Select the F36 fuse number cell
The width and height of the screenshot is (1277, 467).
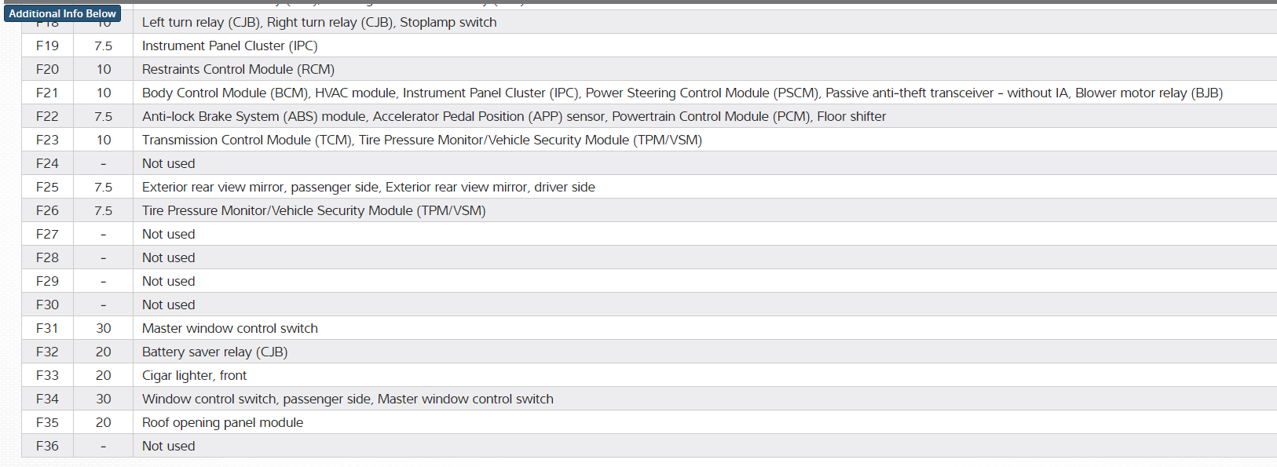point(47,446)
